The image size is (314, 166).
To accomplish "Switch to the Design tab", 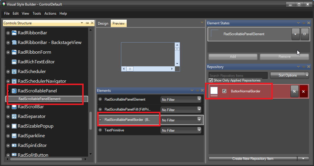I will click(x=103, y=23).
